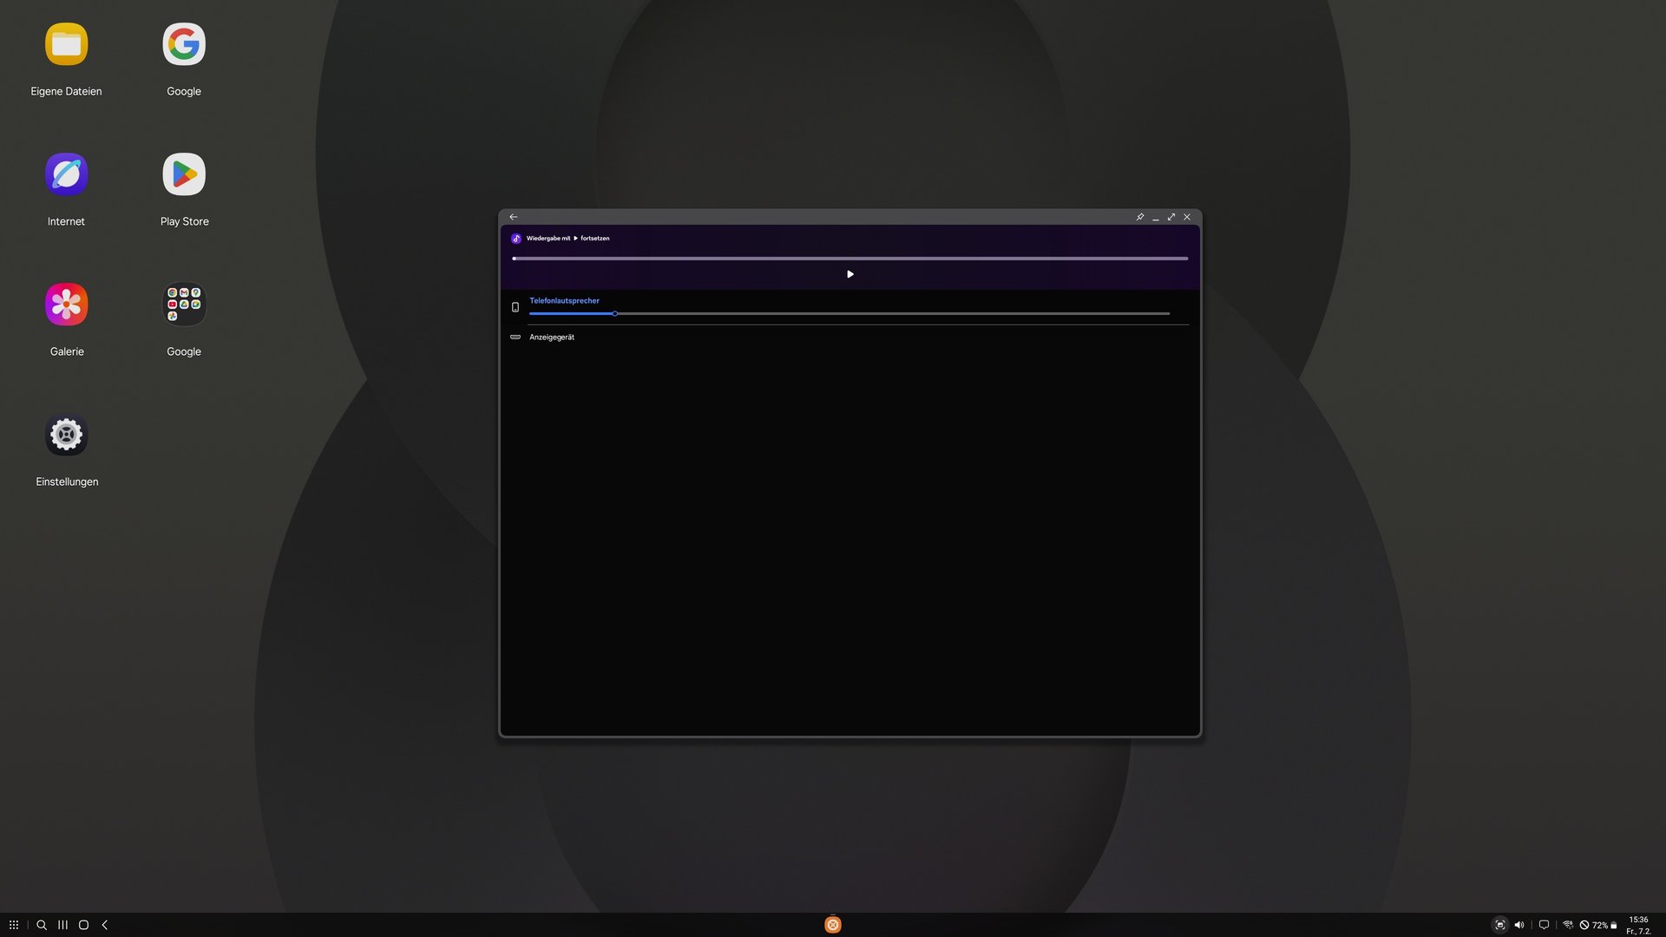Click the orange running app in taskbar
The height and width of the screenshot is (937, 1666).
pyautogui.click(x=832, y=925)
